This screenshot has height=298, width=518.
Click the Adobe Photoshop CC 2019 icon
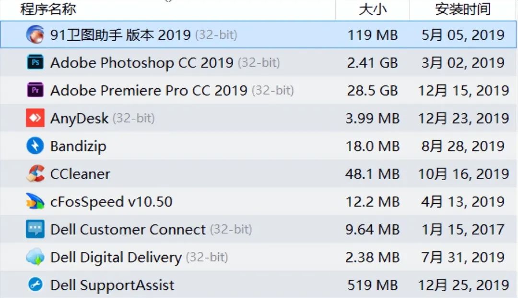pos(35,62)
